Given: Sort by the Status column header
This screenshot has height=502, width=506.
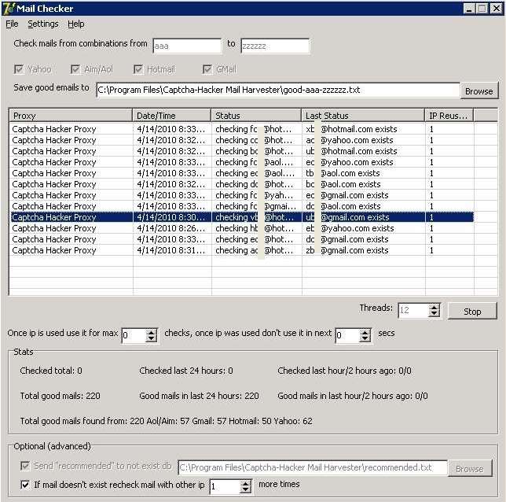Looking at the screenshot, I should (x=256, y=116).
